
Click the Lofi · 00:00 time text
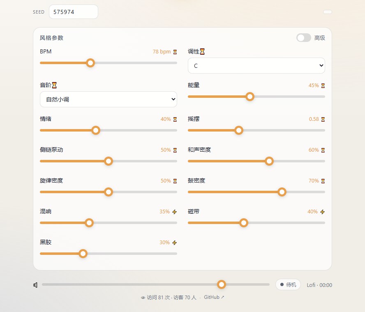coord(319,285)
